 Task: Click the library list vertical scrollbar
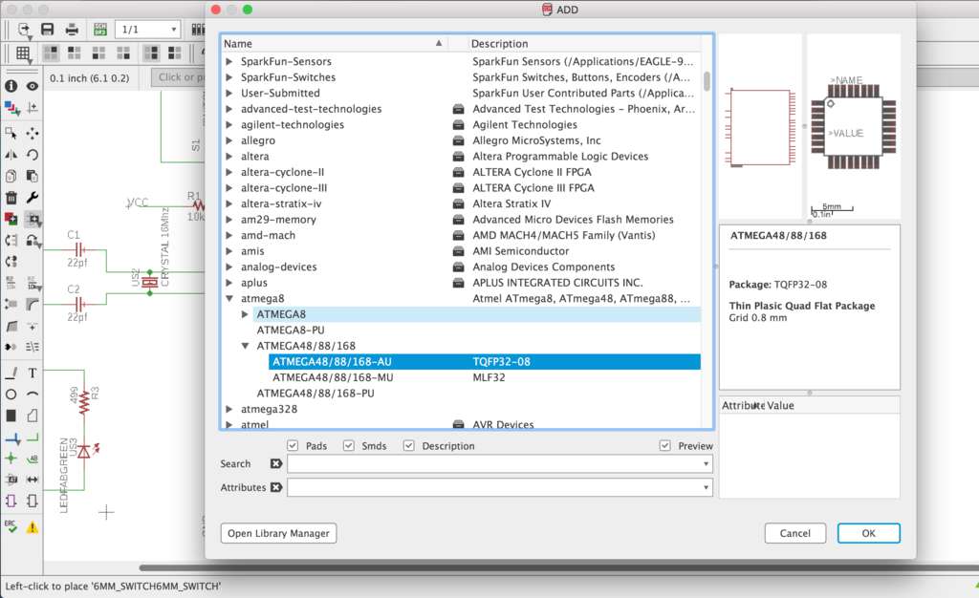707,82
